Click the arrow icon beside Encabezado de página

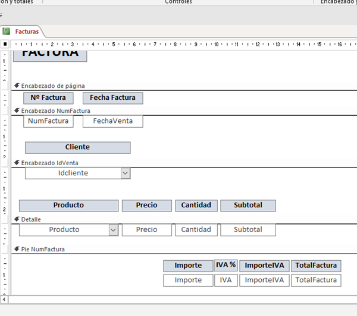coord(17,86)
